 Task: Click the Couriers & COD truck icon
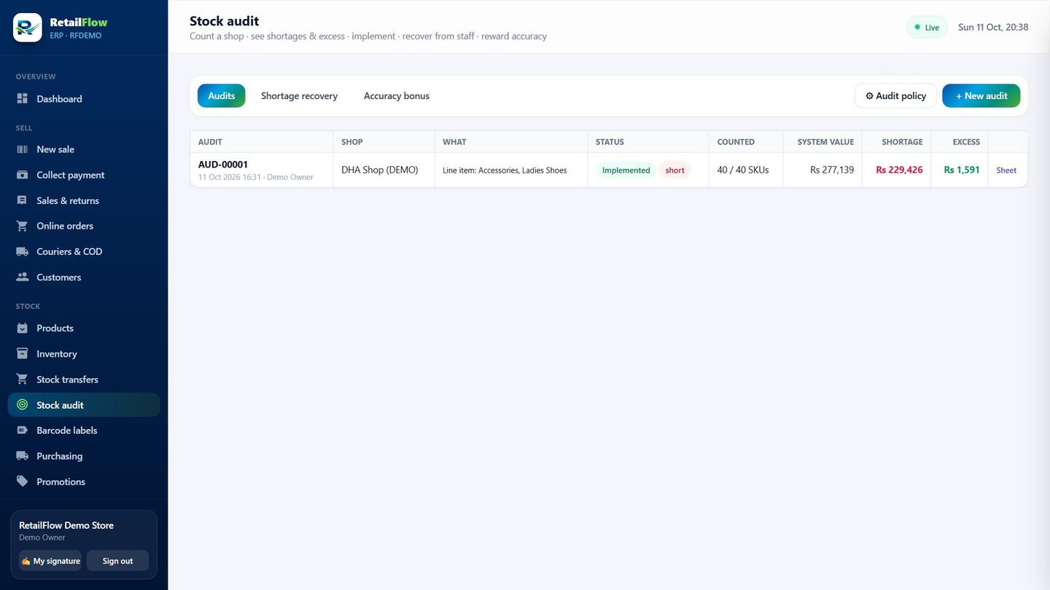point(23,251)
